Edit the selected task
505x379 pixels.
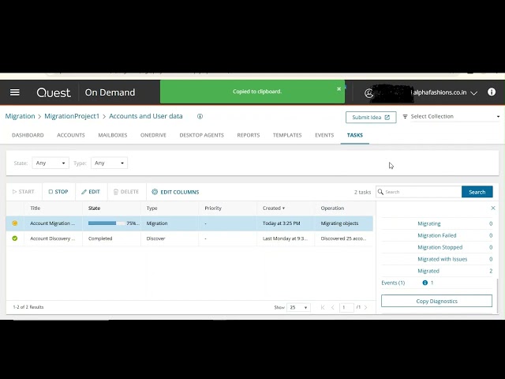pyautogui.click(x=91, y=192)
